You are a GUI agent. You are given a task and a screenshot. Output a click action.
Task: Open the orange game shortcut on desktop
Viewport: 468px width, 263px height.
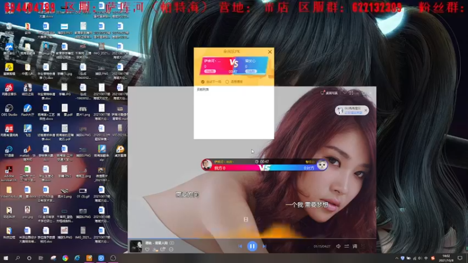click(120, 151)
